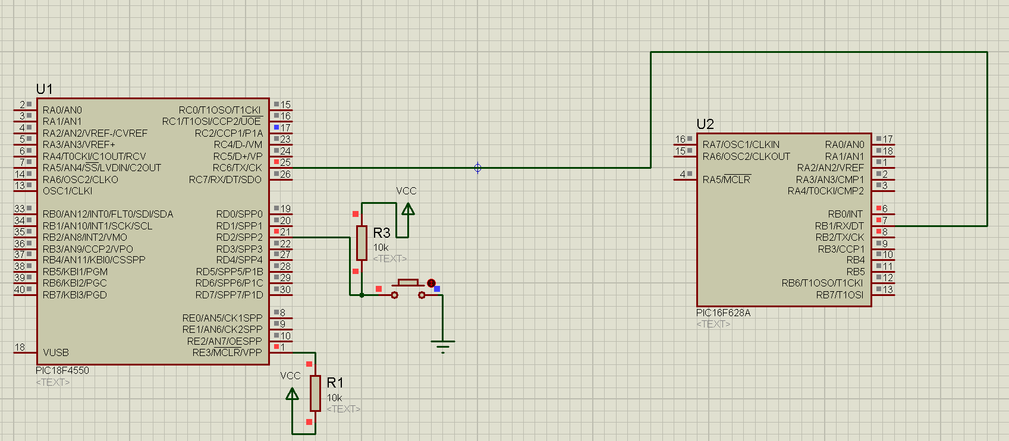Click the PIC18F4550 part name text
The width and height of the screenshot is (1009, 441).
[x=62, y=370]
